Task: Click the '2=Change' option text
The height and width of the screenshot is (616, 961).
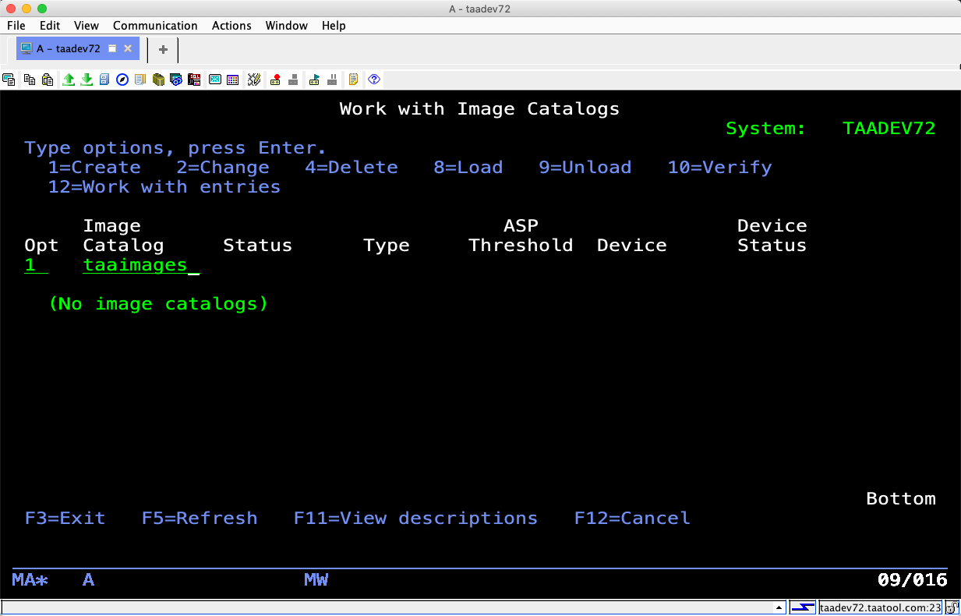Action: pyautogui.click(x=223, y=168)
